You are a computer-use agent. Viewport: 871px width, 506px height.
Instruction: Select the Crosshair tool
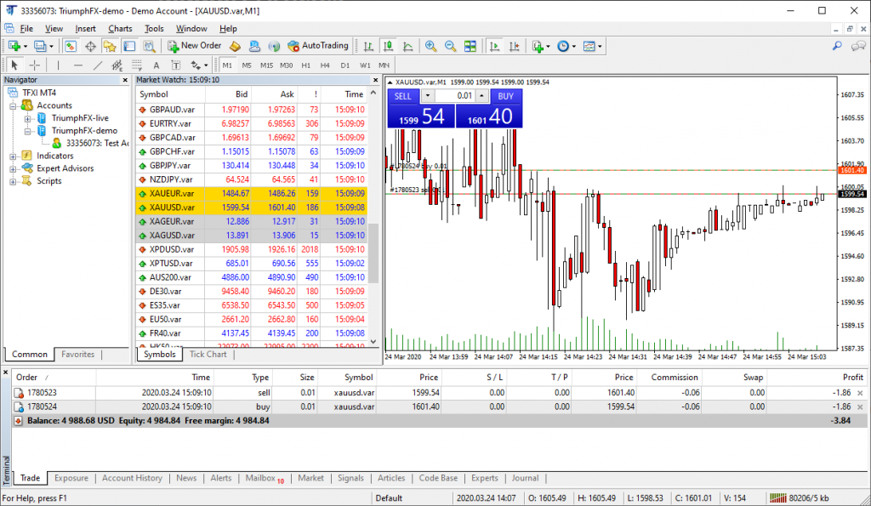click(34, 65)
